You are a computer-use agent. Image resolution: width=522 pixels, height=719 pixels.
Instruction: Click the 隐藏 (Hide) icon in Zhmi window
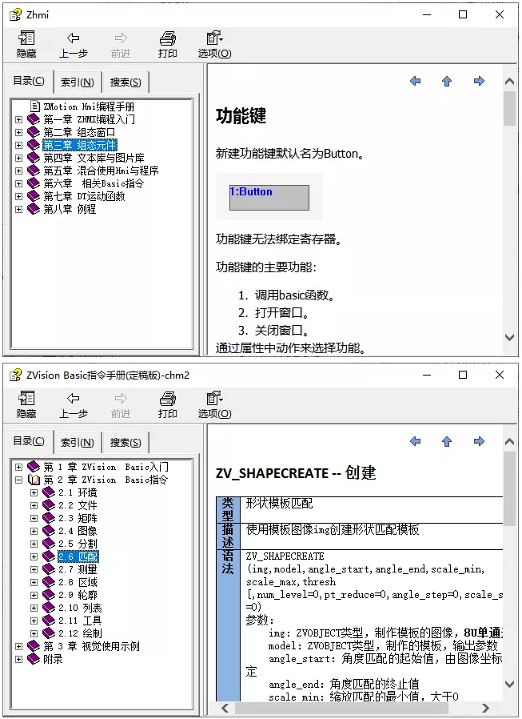pos(26,38)
